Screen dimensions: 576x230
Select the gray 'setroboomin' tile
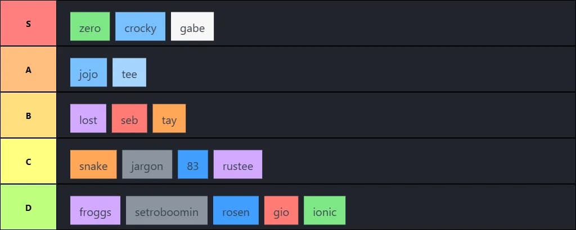click(166, 211)
